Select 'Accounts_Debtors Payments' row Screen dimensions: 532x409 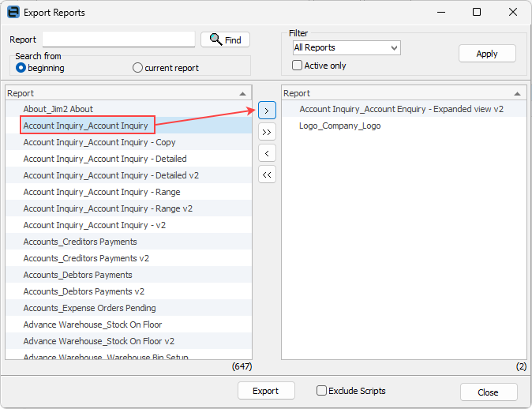click(x=129, y=275)
